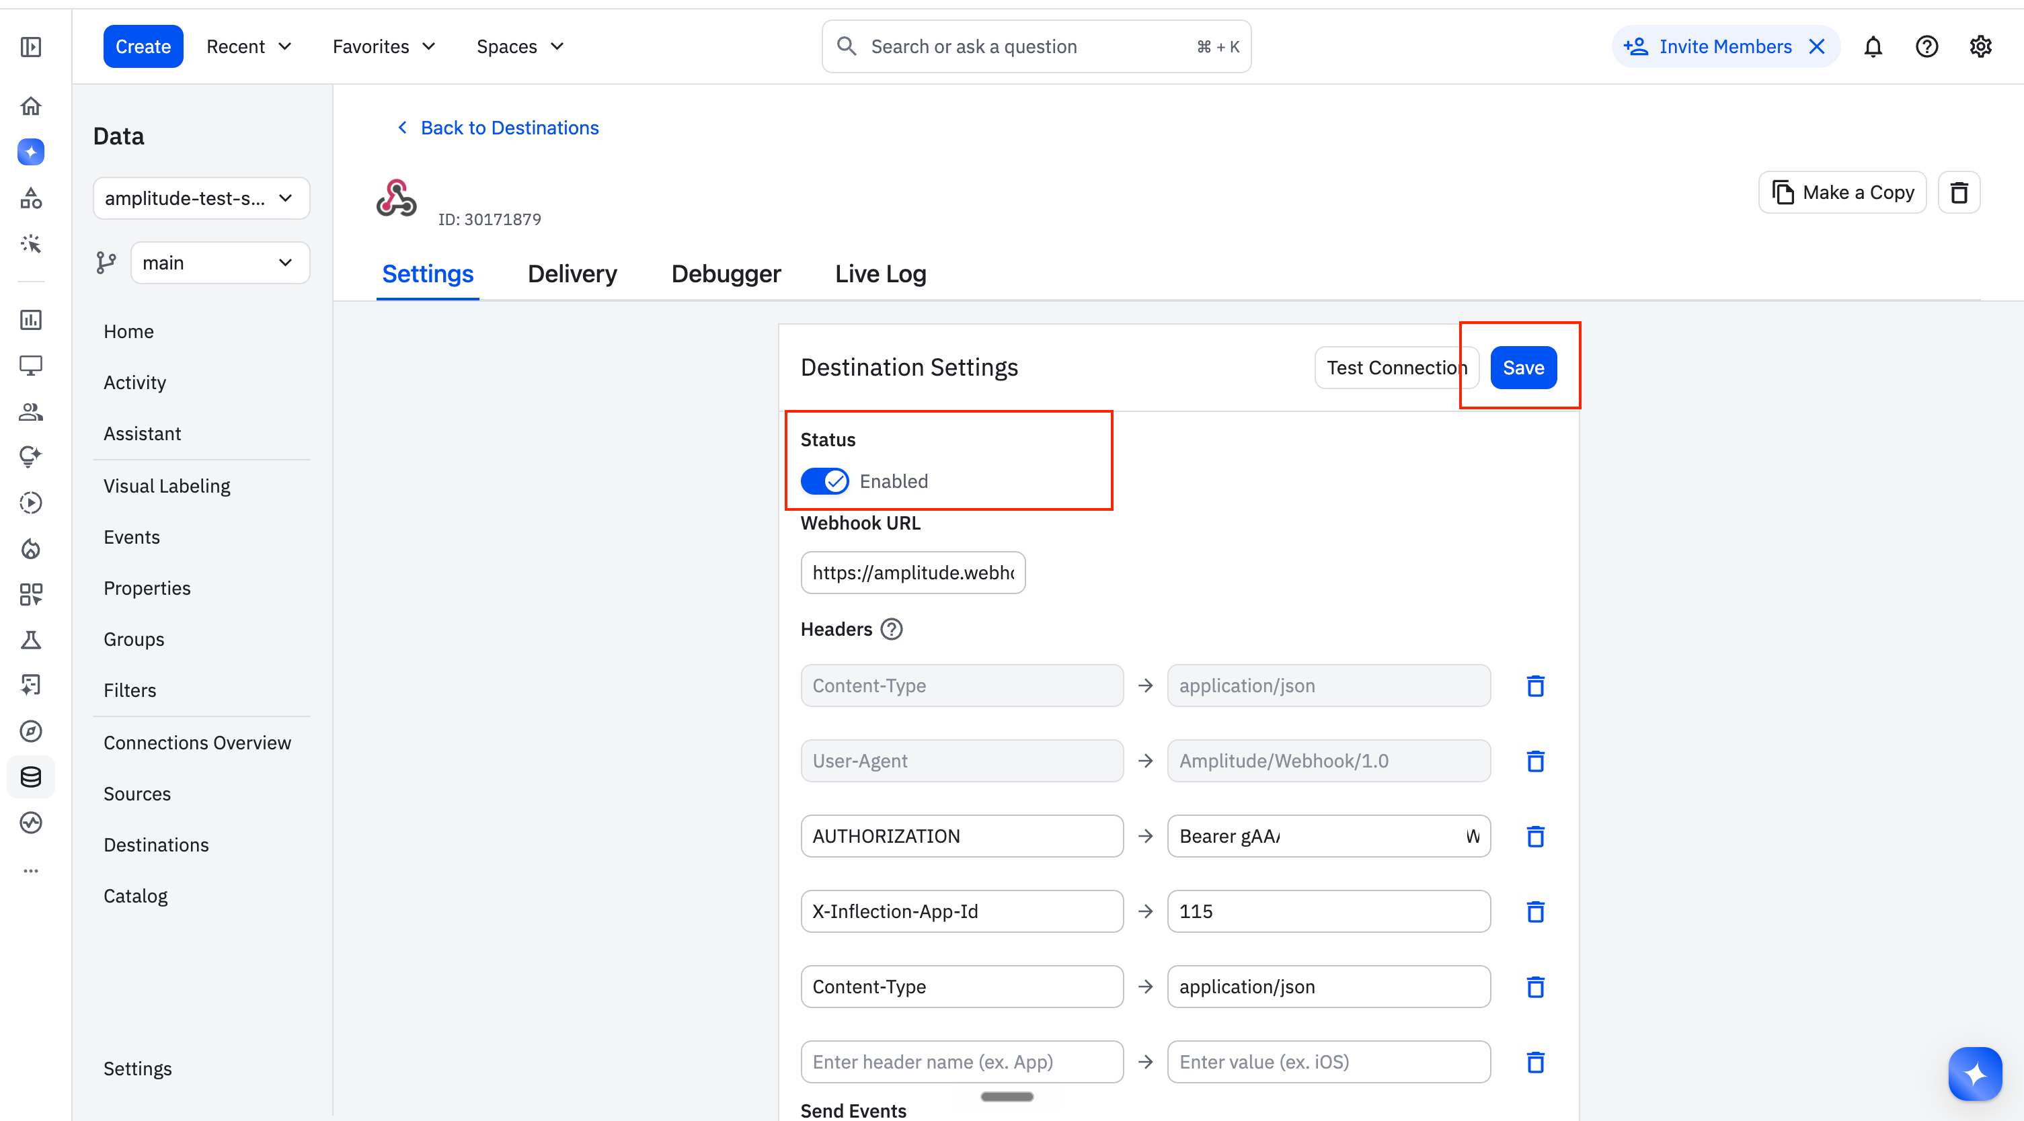
Task: Open Events in Data menu
Action: click(x=131, y=538)
